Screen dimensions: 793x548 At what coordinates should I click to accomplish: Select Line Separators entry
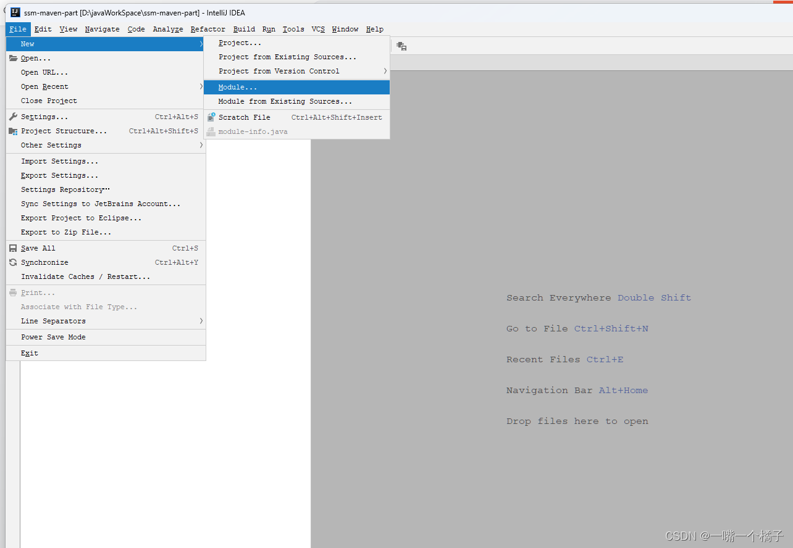pyautogui.click(x=106, y=321)
